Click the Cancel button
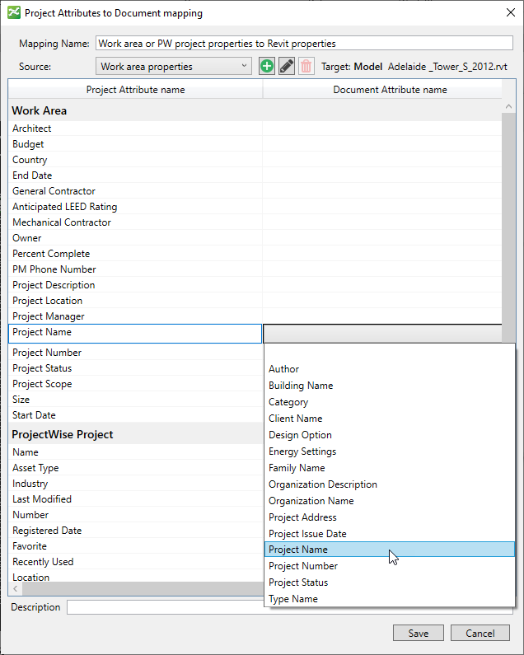Image resolution: width=524 pixels, height=655 pixels. (x=480, y=634)
